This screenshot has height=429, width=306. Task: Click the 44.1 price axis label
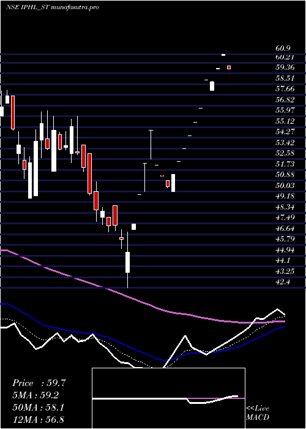[283, 260]
